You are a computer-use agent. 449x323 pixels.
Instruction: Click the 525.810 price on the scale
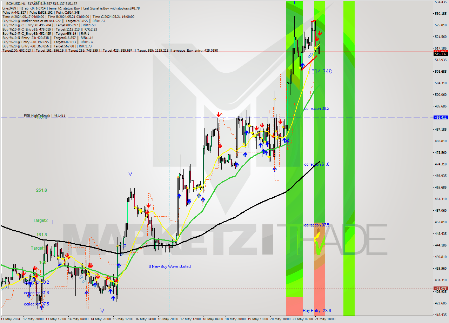point(441,25)
